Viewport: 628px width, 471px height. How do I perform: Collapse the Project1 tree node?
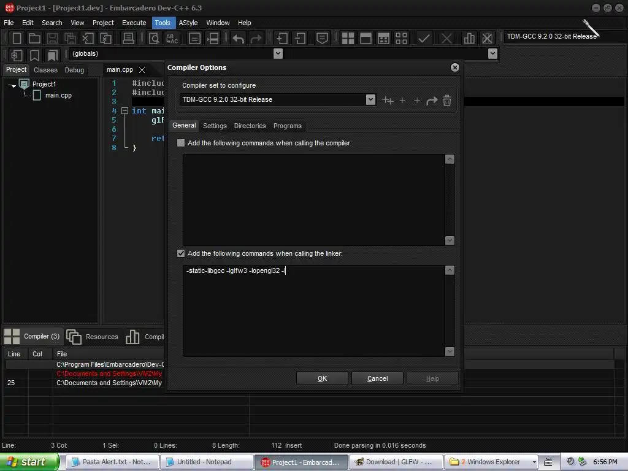pyautogui.click(x=12, y=85)
